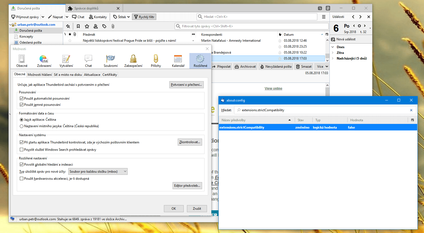Expand the Nadcházející (5 dnů) section

pos(333,58)
